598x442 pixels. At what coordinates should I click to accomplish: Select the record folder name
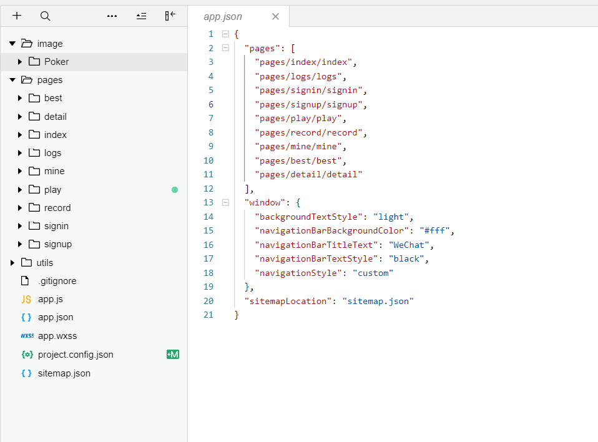pos(57,208)
